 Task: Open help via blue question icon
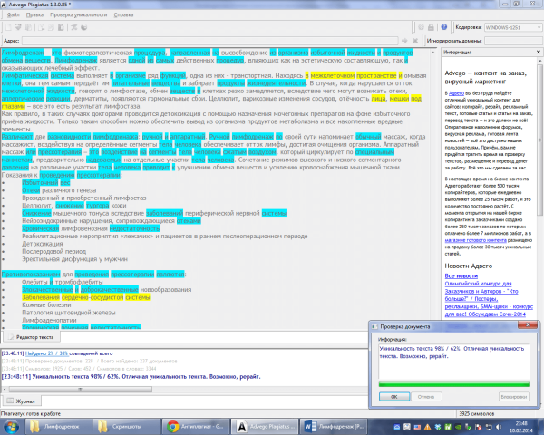click(443, 27)
